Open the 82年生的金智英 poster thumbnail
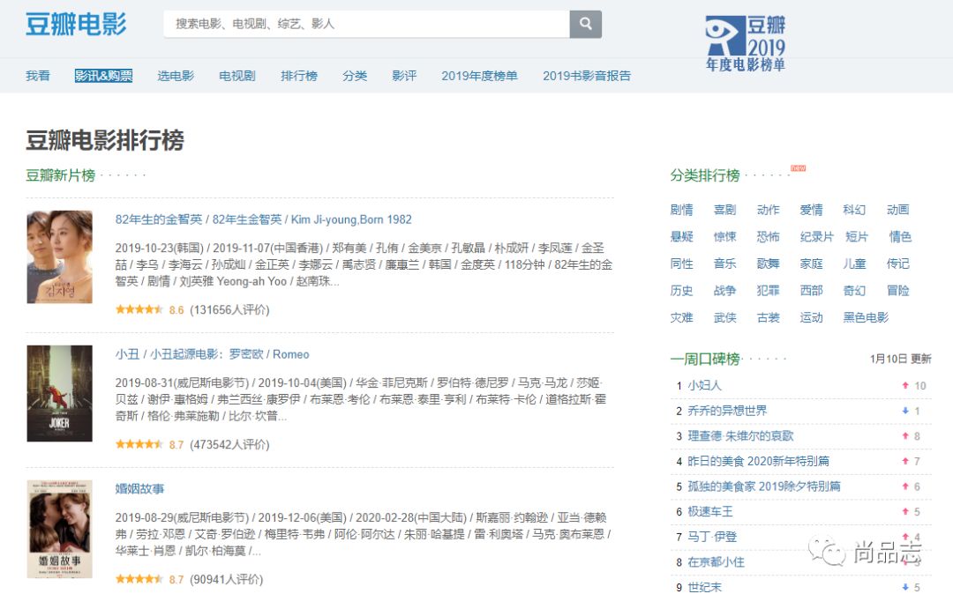This screenshot has width=953, height=594. pos(60,256)
